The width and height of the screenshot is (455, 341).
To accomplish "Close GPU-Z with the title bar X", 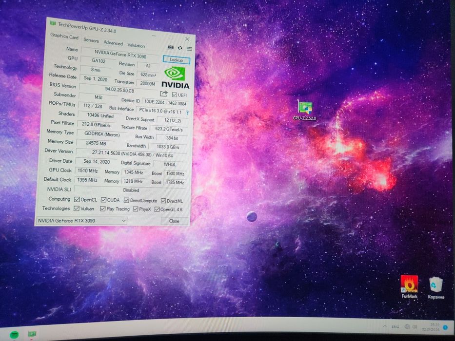I will tap(187, 39).
